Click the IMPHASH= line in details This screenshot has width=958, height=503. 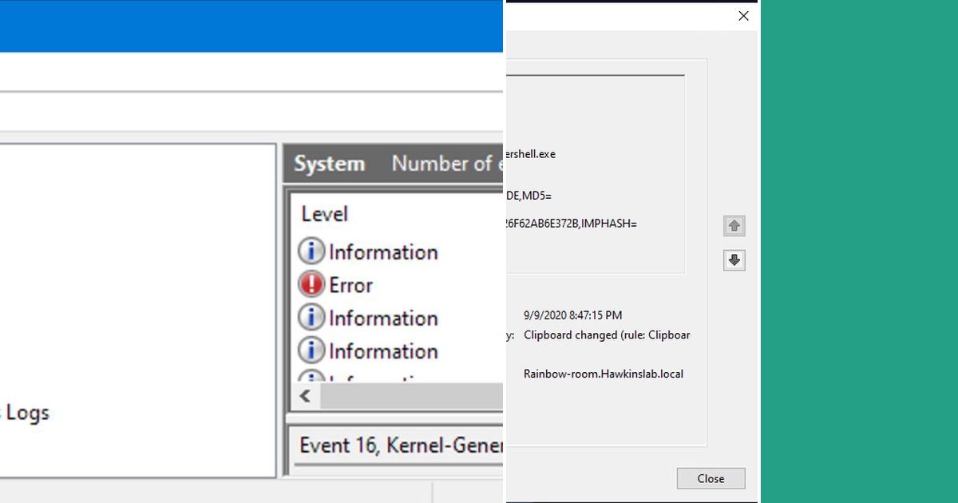(572, 224)
